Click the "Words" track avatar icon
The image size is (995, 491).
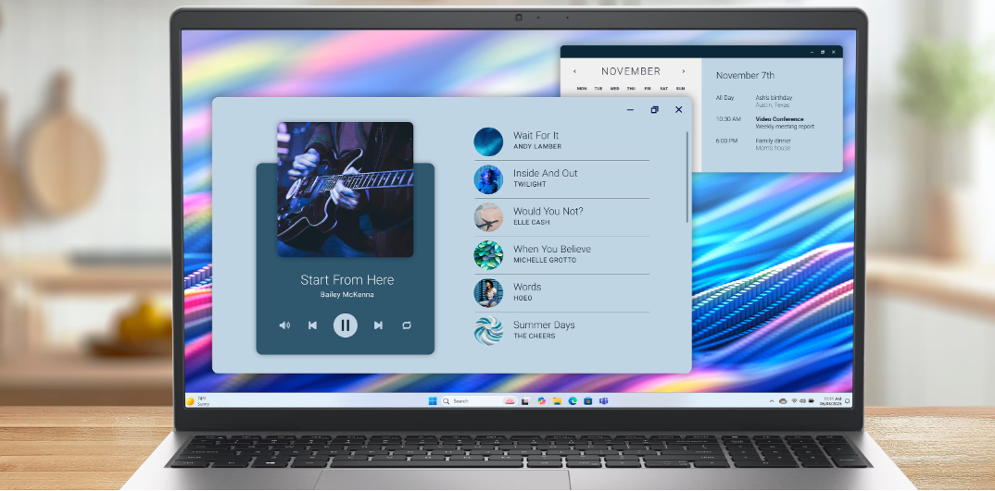(488, 293)
